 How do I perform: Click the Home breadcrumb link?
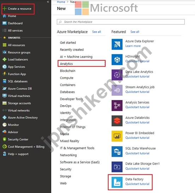(x=61, y=2)
